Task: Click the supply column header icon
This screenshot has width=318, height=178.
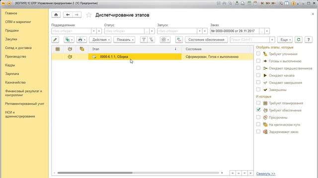Action: (x=70, y=49)
